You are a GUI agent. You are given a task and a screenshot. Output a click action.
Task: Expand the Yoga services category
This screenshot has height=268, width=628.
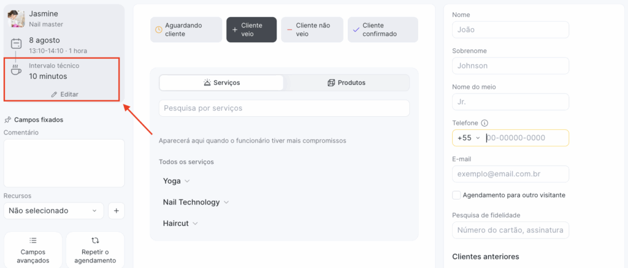177,181
